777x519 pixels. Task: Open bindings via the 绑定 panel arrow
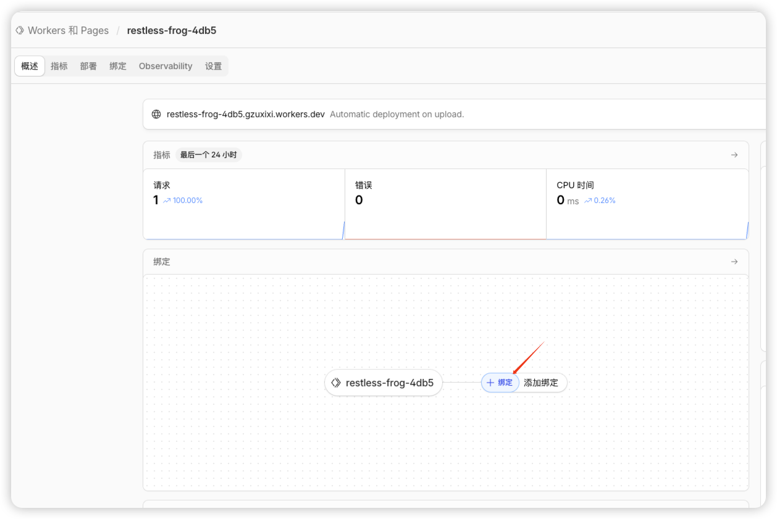pos(734,262)
